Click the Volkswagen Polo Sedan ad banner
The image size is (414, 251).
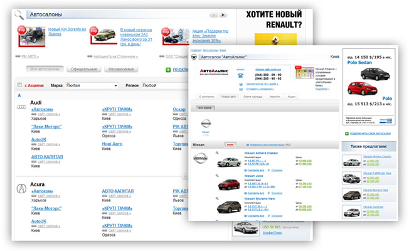click(x=369, y=87)
